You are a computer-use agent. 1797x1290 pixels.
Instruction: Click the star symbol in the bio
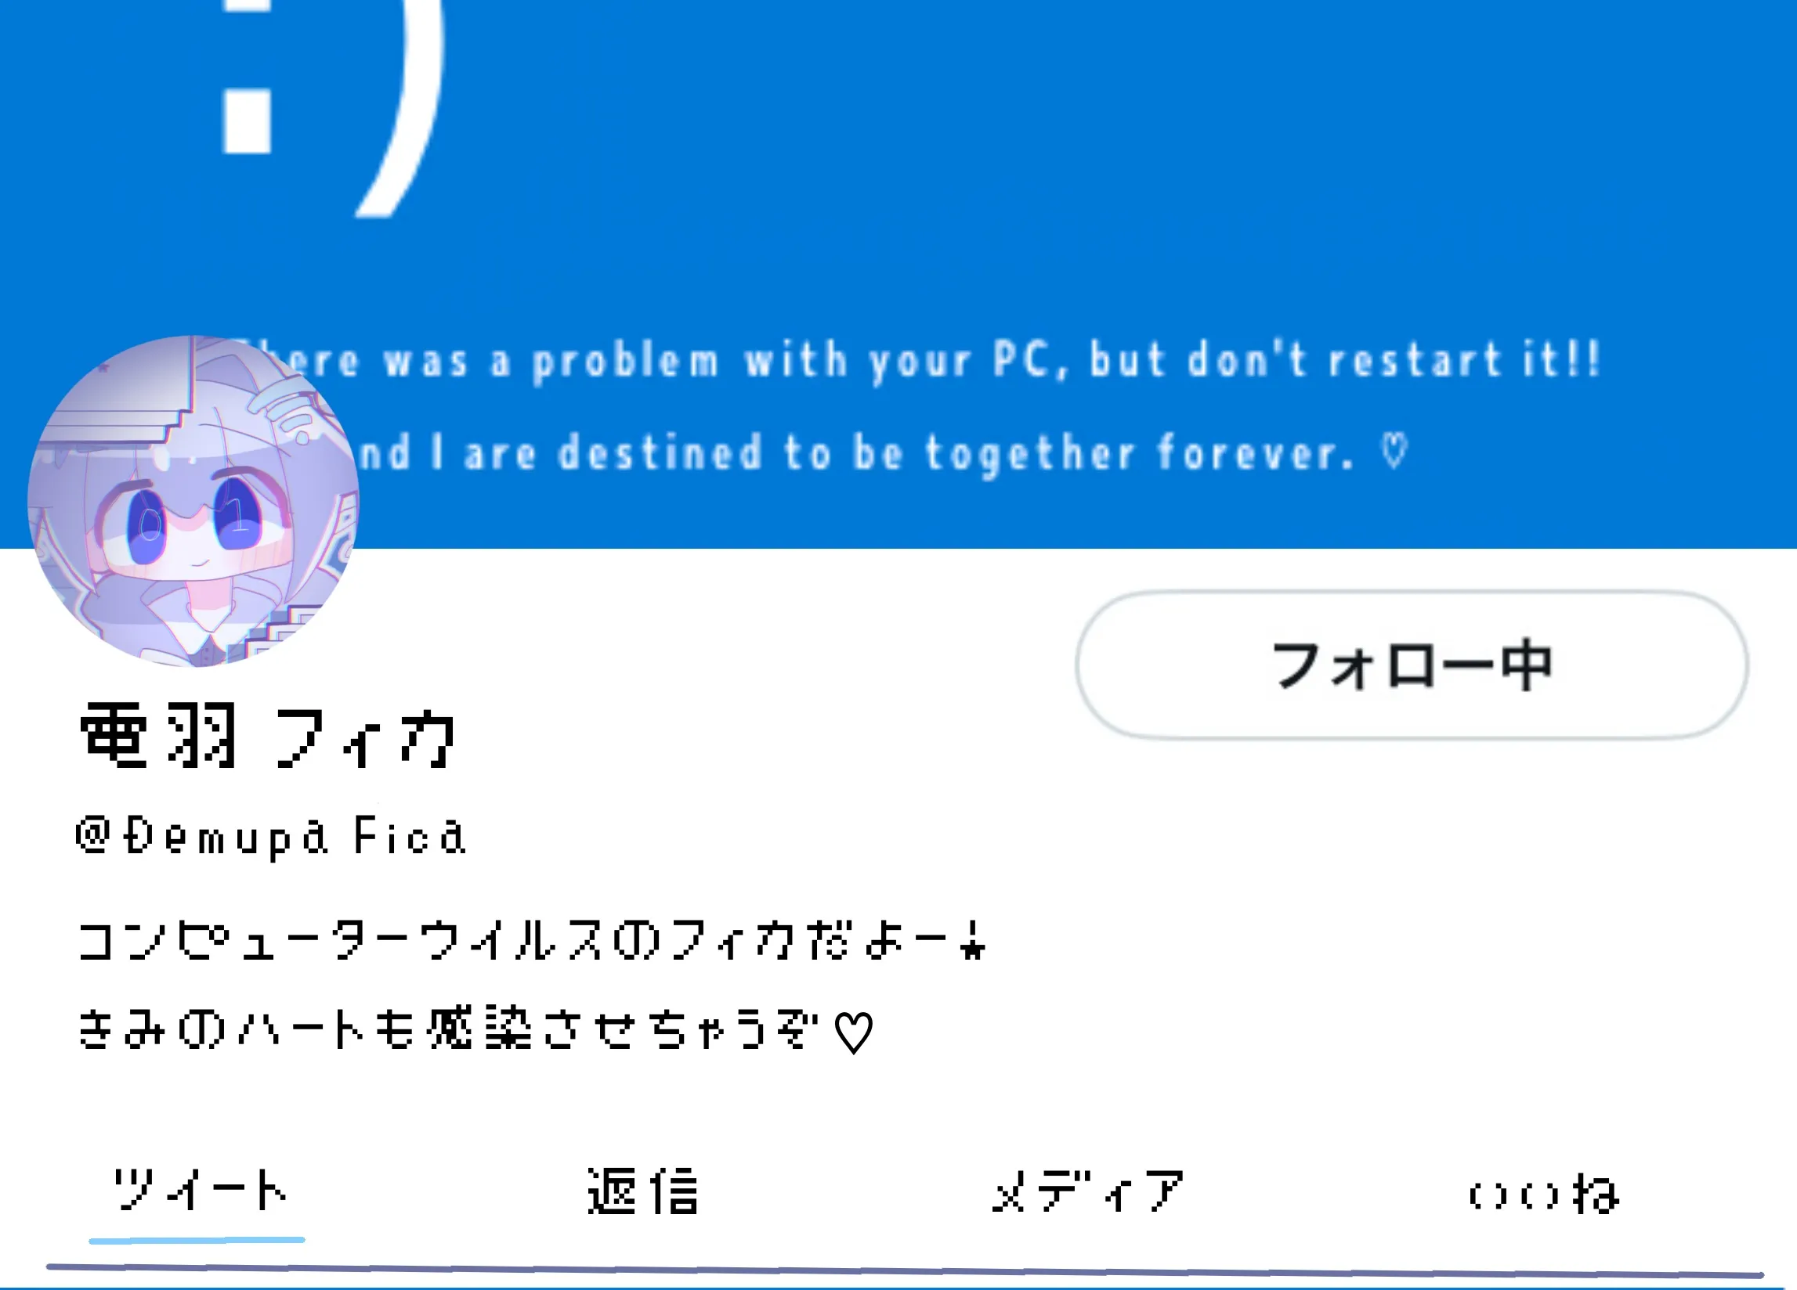(x=972, y=942)
